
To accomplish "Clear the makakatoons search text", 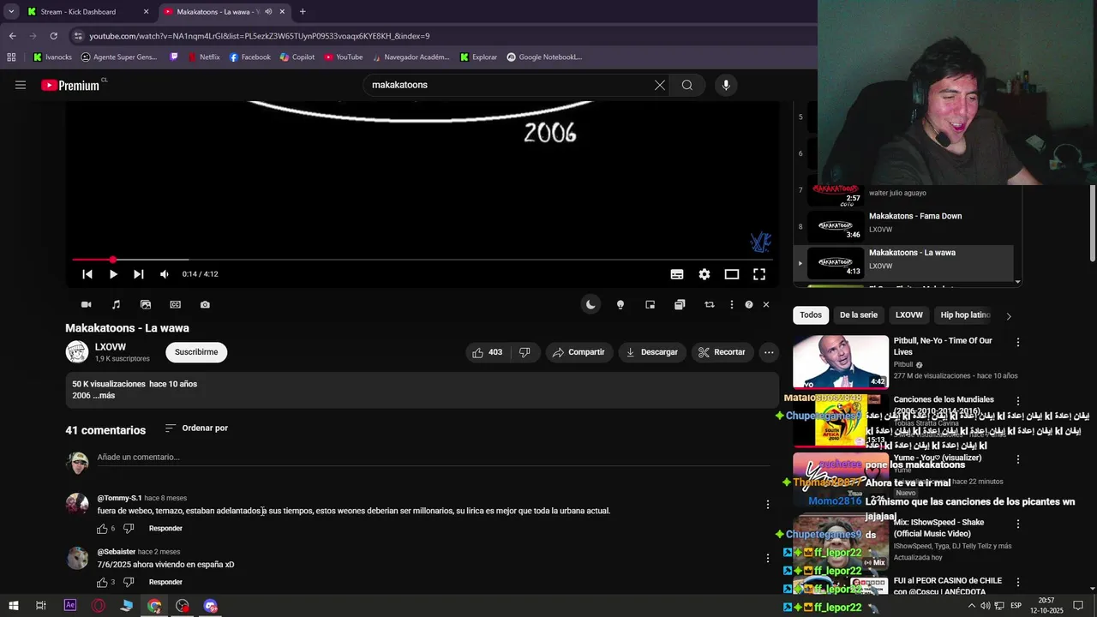I will pos(660,85).
